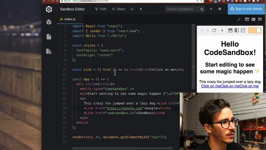The image size is (266, 150).
Task: Open the file explorer sidebar icon
Action: coord(49,37)
